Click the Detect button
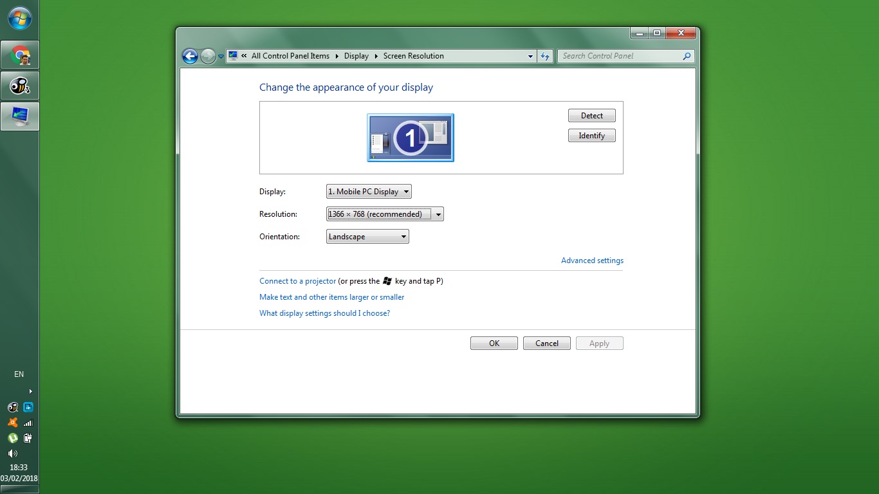Viewport: 879px width, 494px height. click(592, 116)
